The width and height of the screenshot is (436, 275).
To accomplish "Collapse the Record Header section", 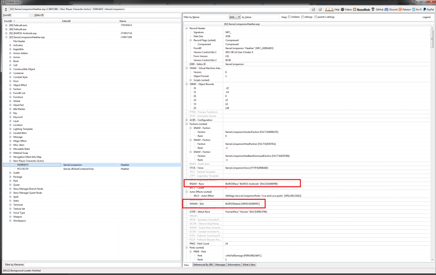I will click(x=187, y=28).
